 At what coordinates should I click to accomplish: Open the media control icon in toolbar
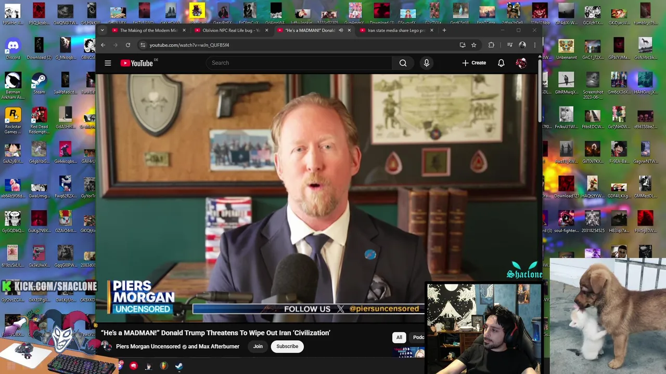pos(510,45)
